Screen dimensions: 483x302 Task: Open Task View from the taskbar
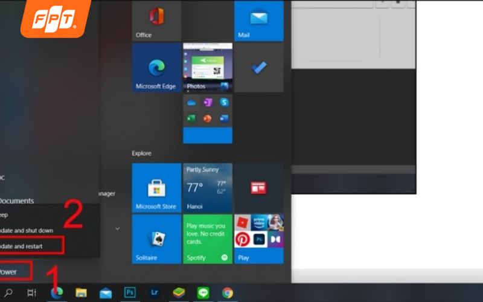tap(32, 292)
